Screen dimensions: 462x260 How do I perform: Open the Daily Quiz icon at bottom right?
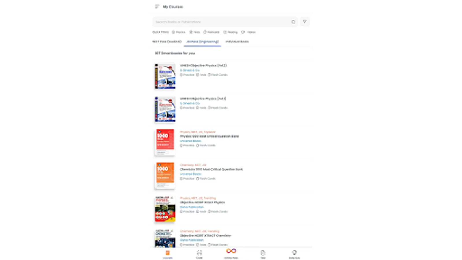[x=294, y=253]
